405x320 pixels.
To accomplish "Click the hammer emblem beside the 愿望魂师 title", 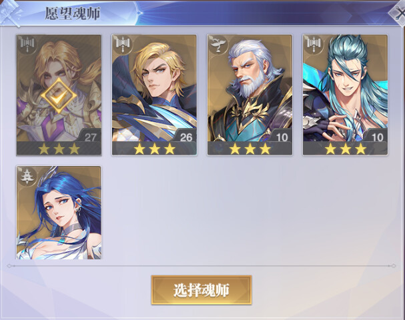I will 11,13.
